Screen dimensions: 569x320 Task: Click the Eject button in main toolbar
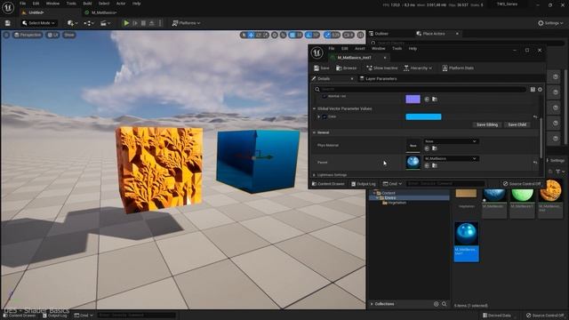point(152,23)
